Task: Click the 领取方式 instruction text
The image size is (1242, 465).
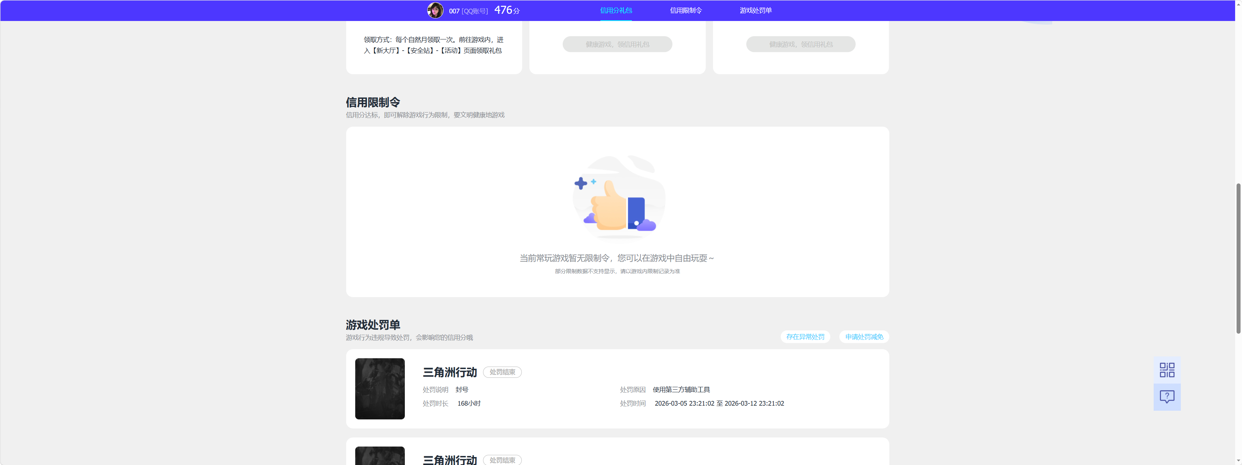Action: tap(433, 45)
